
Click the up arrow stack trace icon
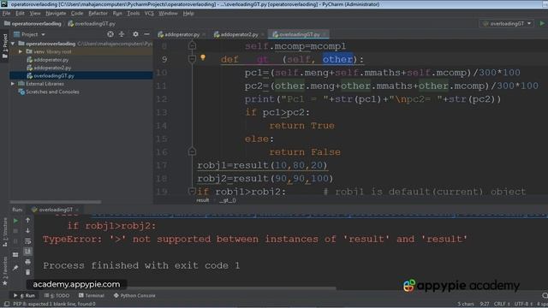tap(27, 221)
